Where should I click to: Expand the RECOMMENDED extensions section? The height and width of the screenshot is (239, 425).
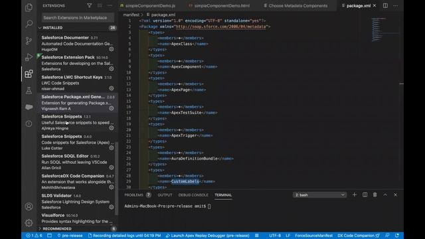77,228
